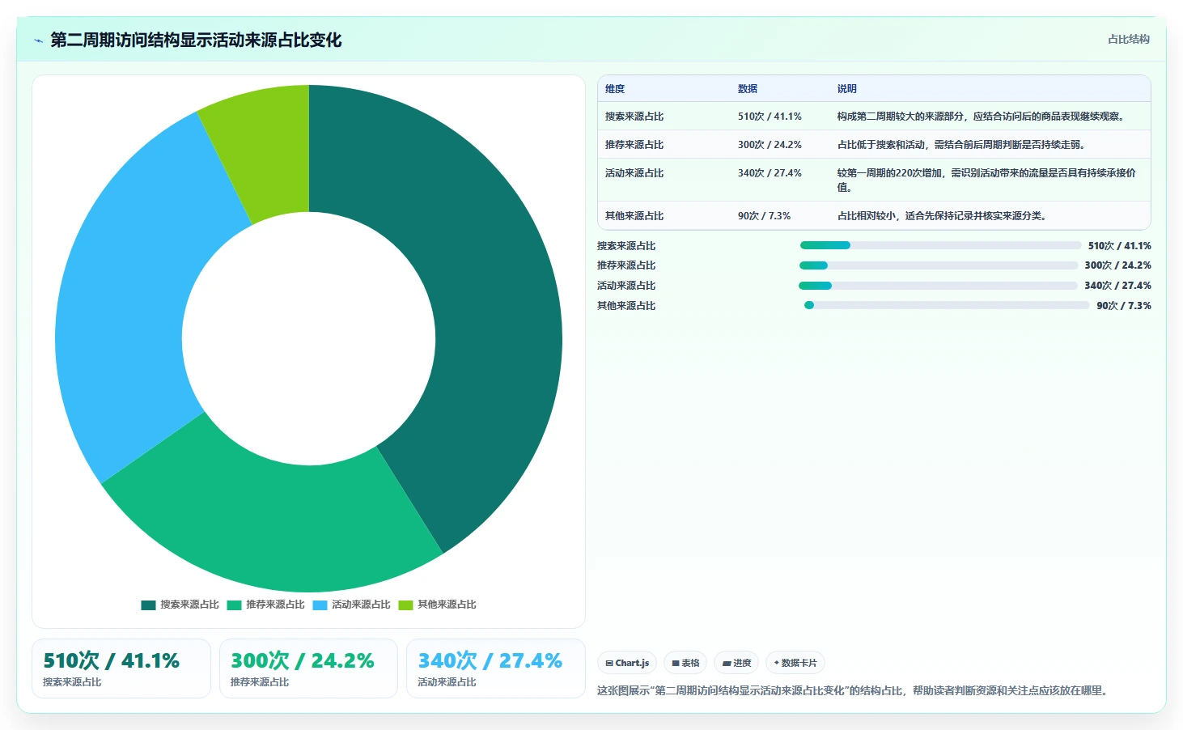Toggle 其他来源占比 legend swatch

pyautogui.click(x=405, y=605)
